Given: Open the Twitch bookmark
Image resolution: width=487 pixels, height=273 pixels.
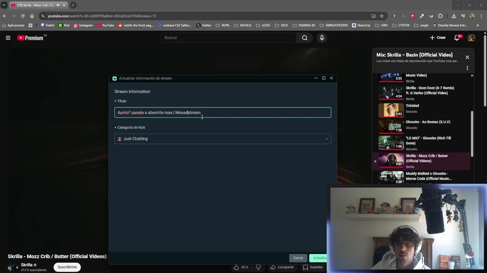Looking at the screenshot, I should (48, 25).
